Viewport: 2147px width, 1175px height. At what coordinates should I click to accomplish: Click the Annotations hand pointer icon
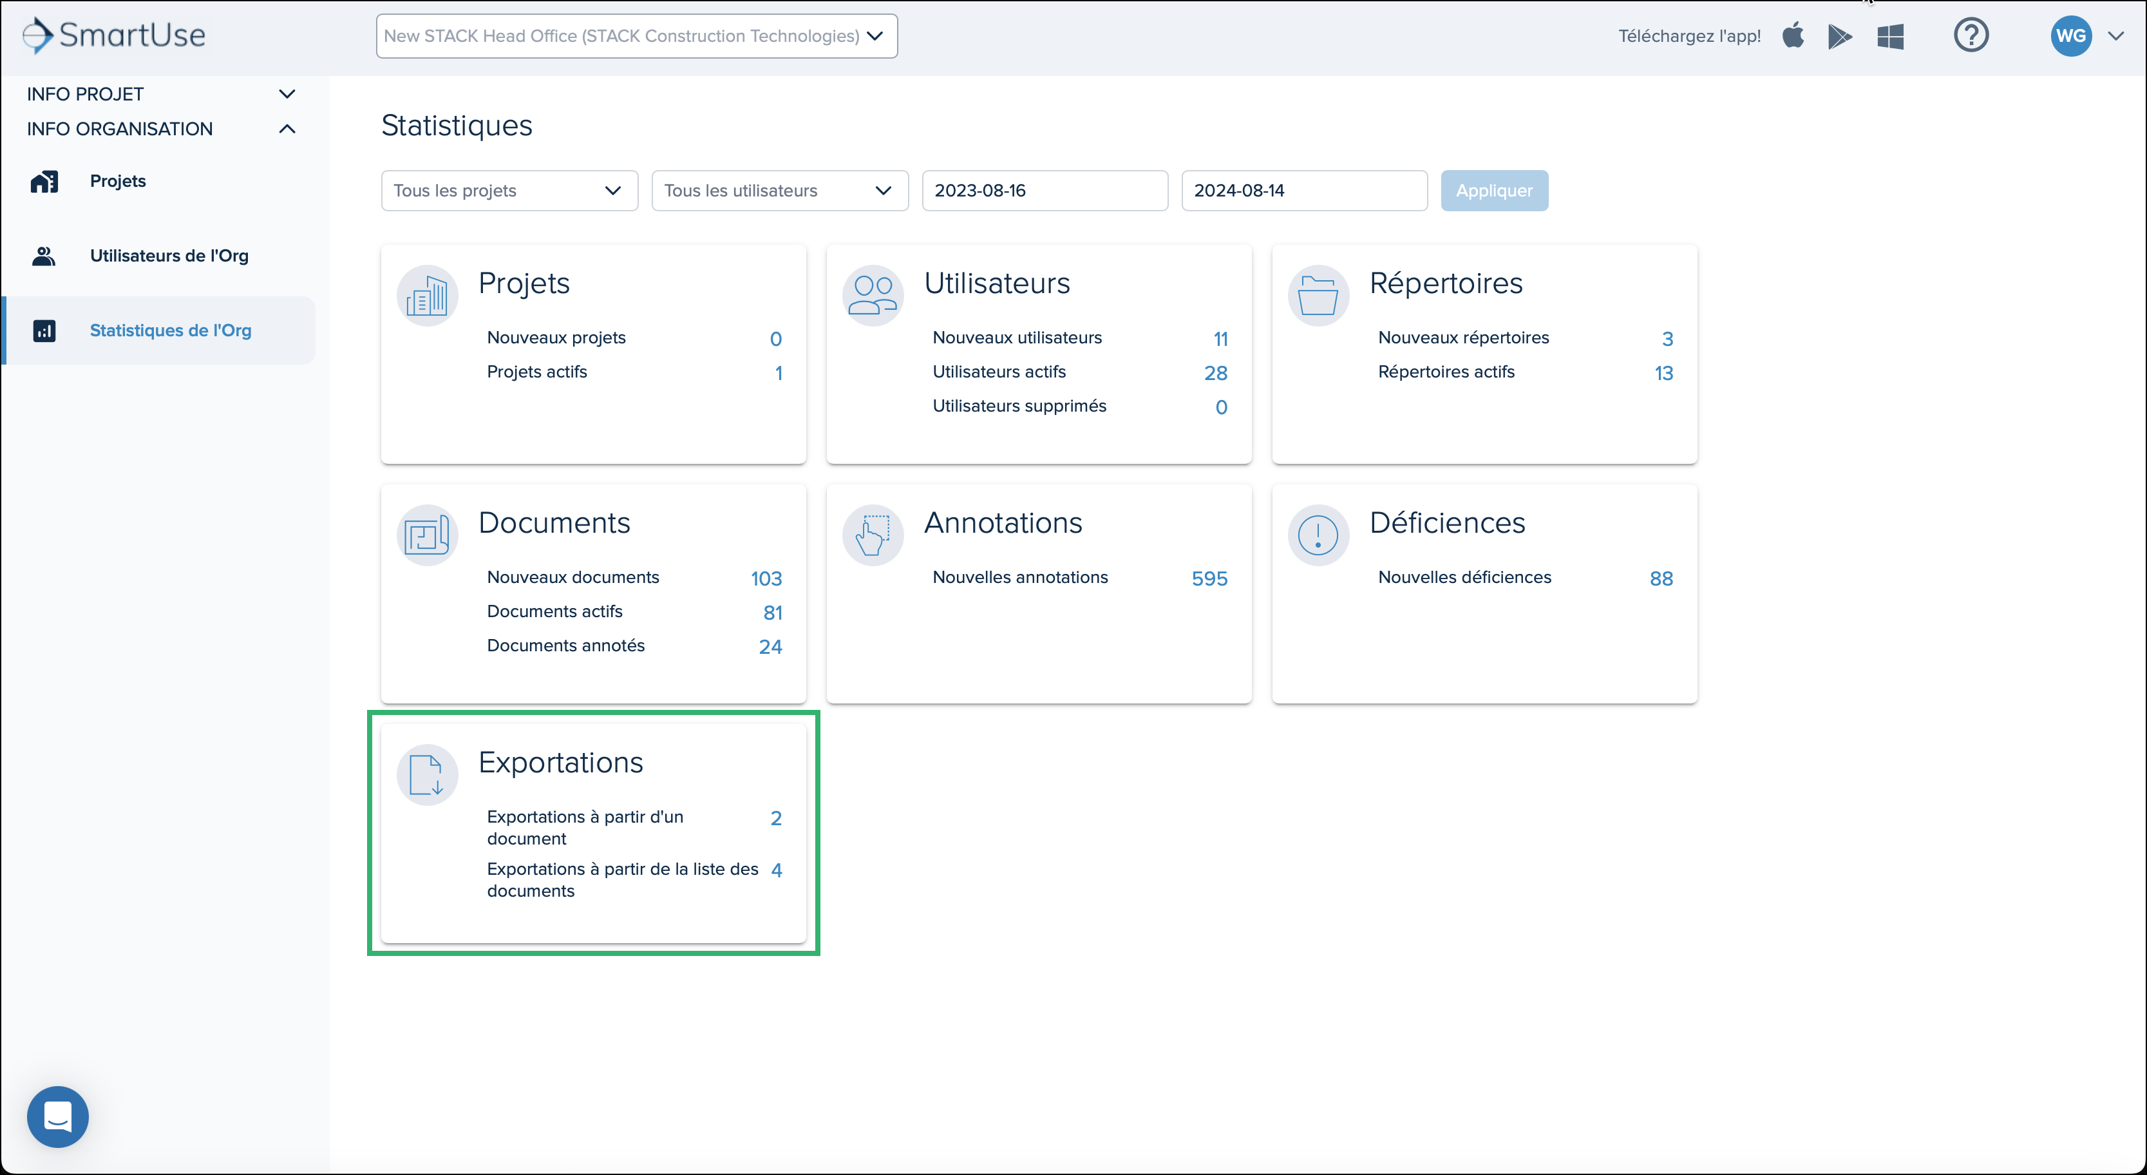click(873, 535)
